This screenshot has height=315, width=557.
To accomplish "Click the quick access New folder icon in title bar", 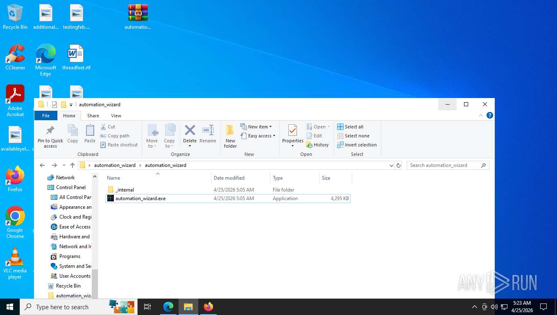I will (x=63, y=105).
